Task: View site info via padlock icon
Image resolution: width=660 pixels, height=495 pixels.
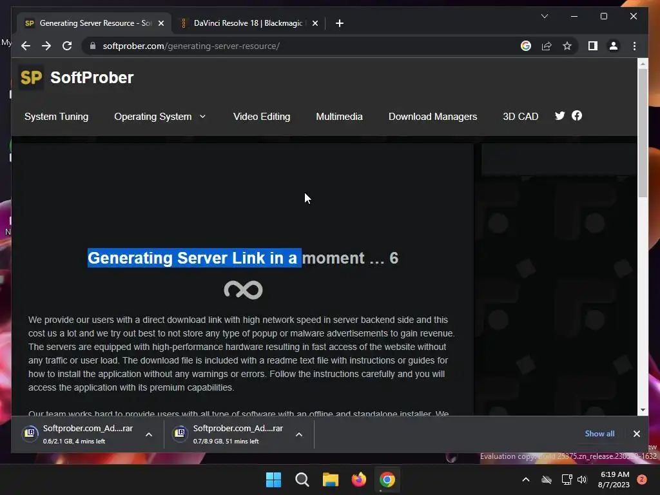Action: pyautogui.click(x=93, y=46)
